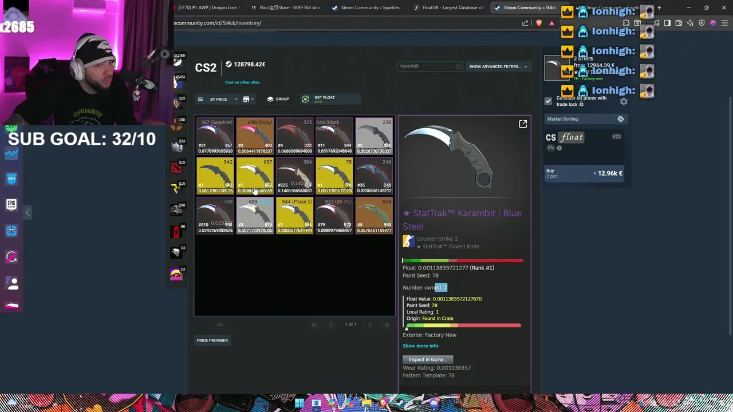Select the 400 Ruby karambit

point(255,137)
